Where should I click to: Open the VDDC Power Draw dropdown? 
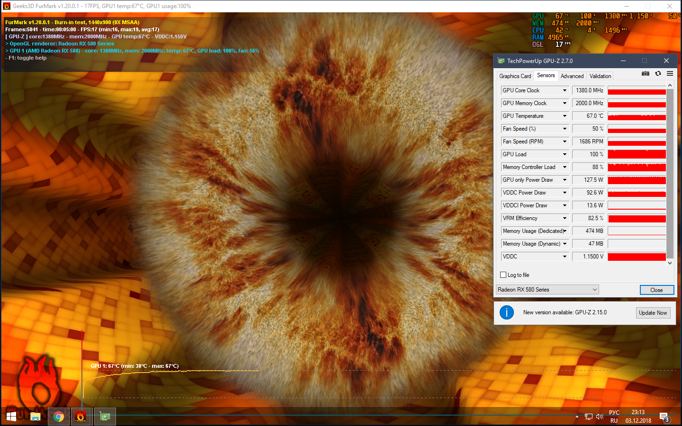tap(565, 193)
